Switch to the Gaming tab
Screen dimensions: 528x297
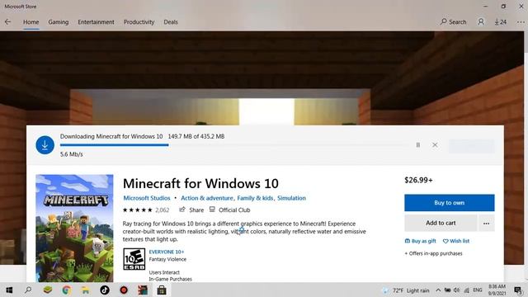pyautogui.click(x=59, y=22)
